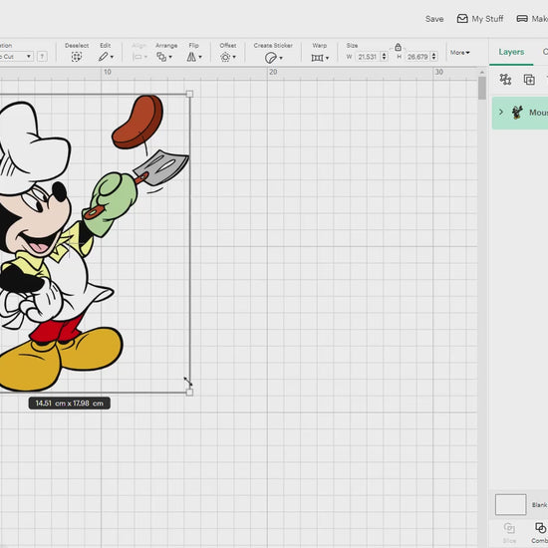Screen dimensions: 548x548
Task: Click the height input field
Action: (x=417, y=57)
